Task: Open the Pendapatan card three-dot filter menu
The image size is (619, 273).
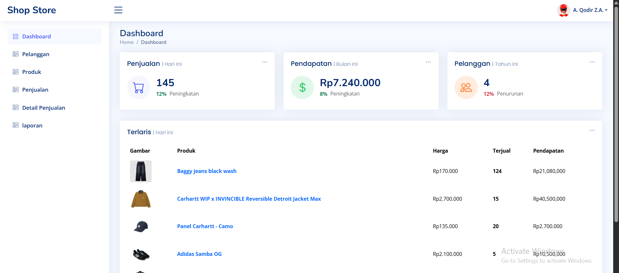Action: pos(428,62)
